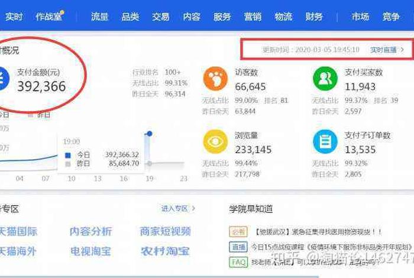Switch to the 内容 tab

click(x=192, y=17)
